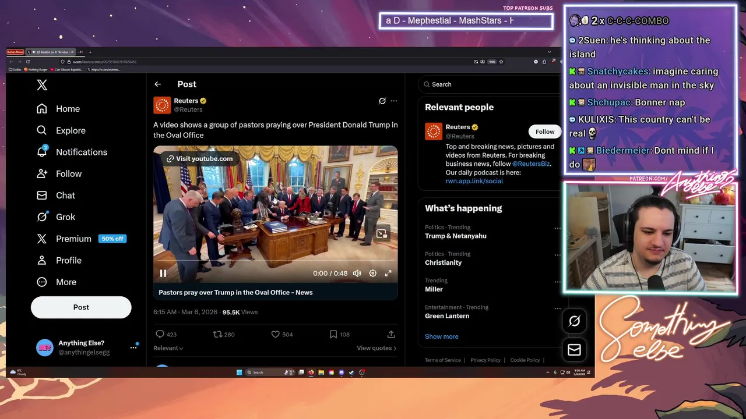Image resolution: width=746 pixels, height=419 pixels.
Task: Open Chat in the sidebar
Action: 56,195
